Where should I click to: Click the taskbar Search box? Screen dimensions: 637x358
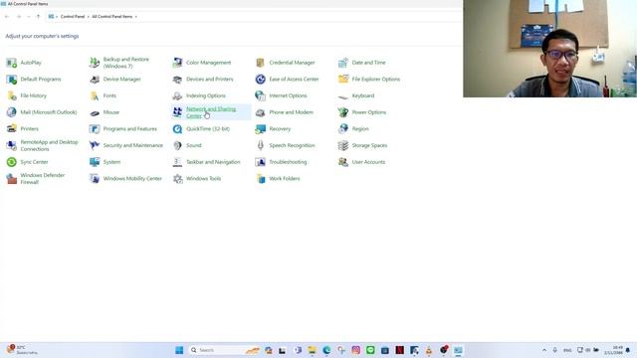coord(223,350)
